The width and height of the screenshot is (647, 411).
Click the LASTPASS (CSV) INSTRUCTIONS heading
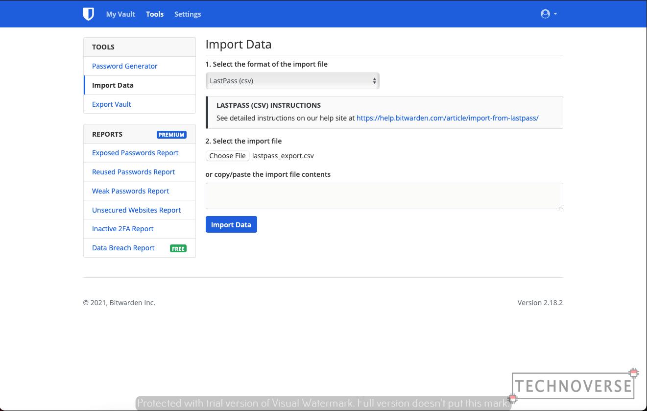click(x=268, y=105)
